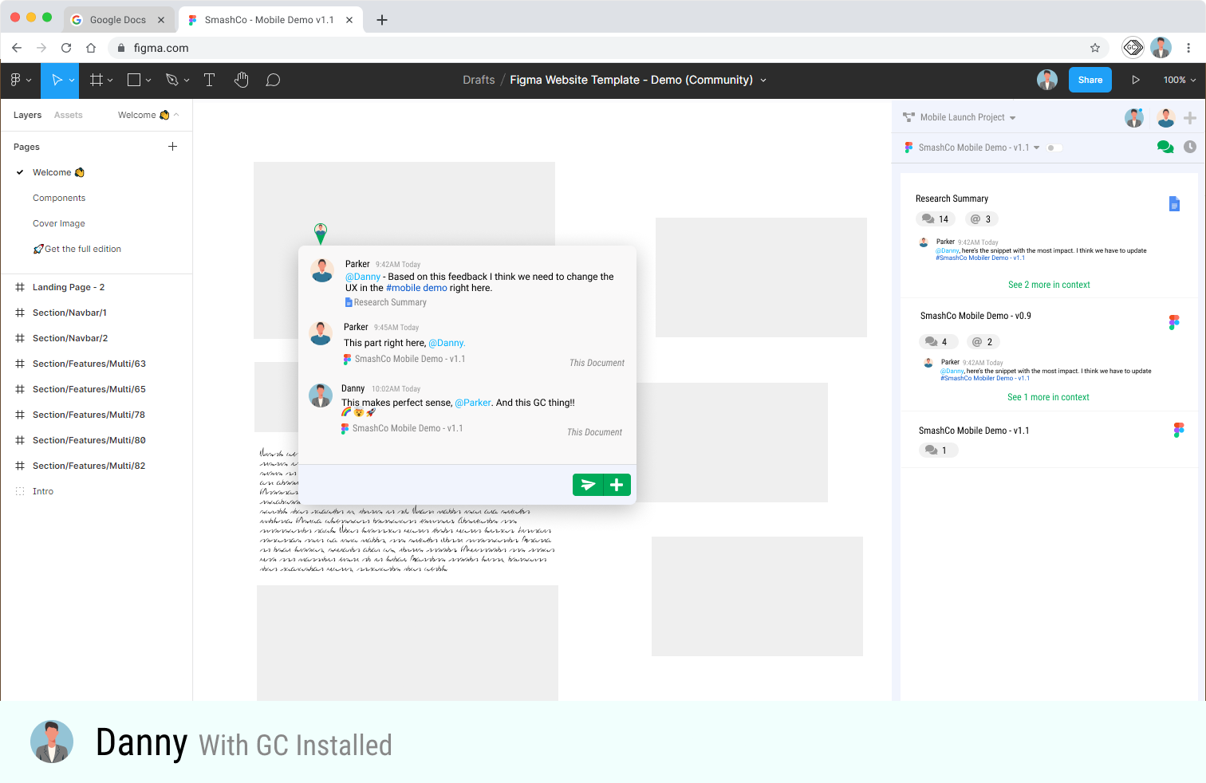Click the green comment pin on canvas
Screen dimensions: 1206x783
tap(321, 234)
